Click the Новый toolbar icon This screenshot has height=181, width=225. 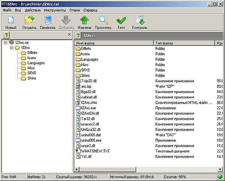pos(11,20)
